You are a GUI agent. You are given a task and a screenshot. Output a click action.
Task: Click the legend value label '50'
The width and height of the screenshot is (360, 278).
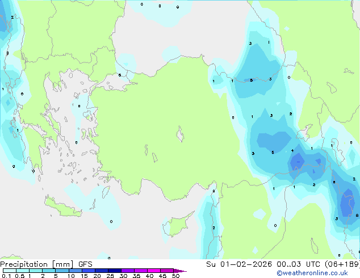tap(175, 276)
